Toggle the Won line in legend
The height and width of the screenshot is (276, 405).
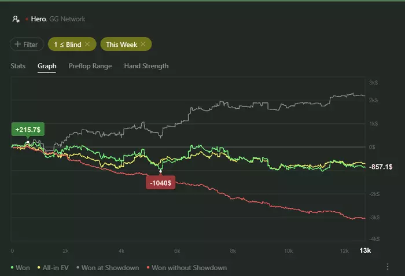tap(21, 268)
